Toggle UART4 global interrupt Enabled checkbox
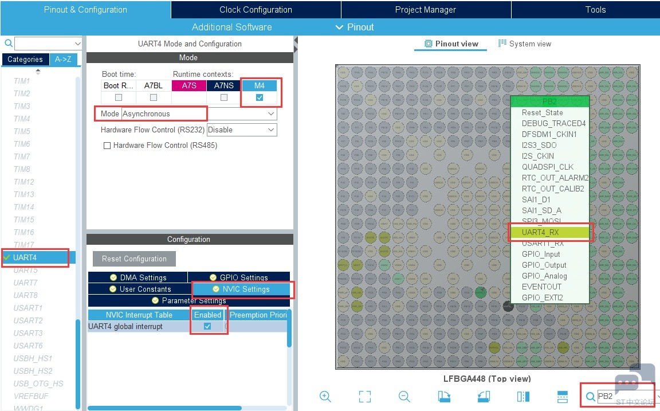The height and width of the screenshot is (411, 660). pos(207,326)
